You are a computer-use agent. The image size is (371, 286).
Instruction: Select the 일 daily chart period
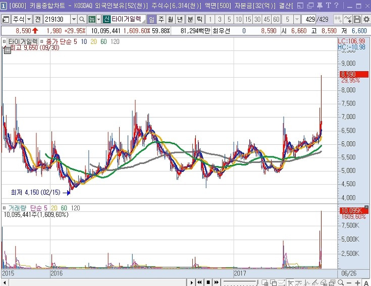point(151,19)
